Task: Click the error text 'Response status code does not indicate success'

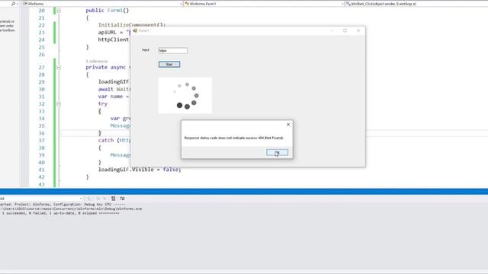Action: tap(234, 138)
